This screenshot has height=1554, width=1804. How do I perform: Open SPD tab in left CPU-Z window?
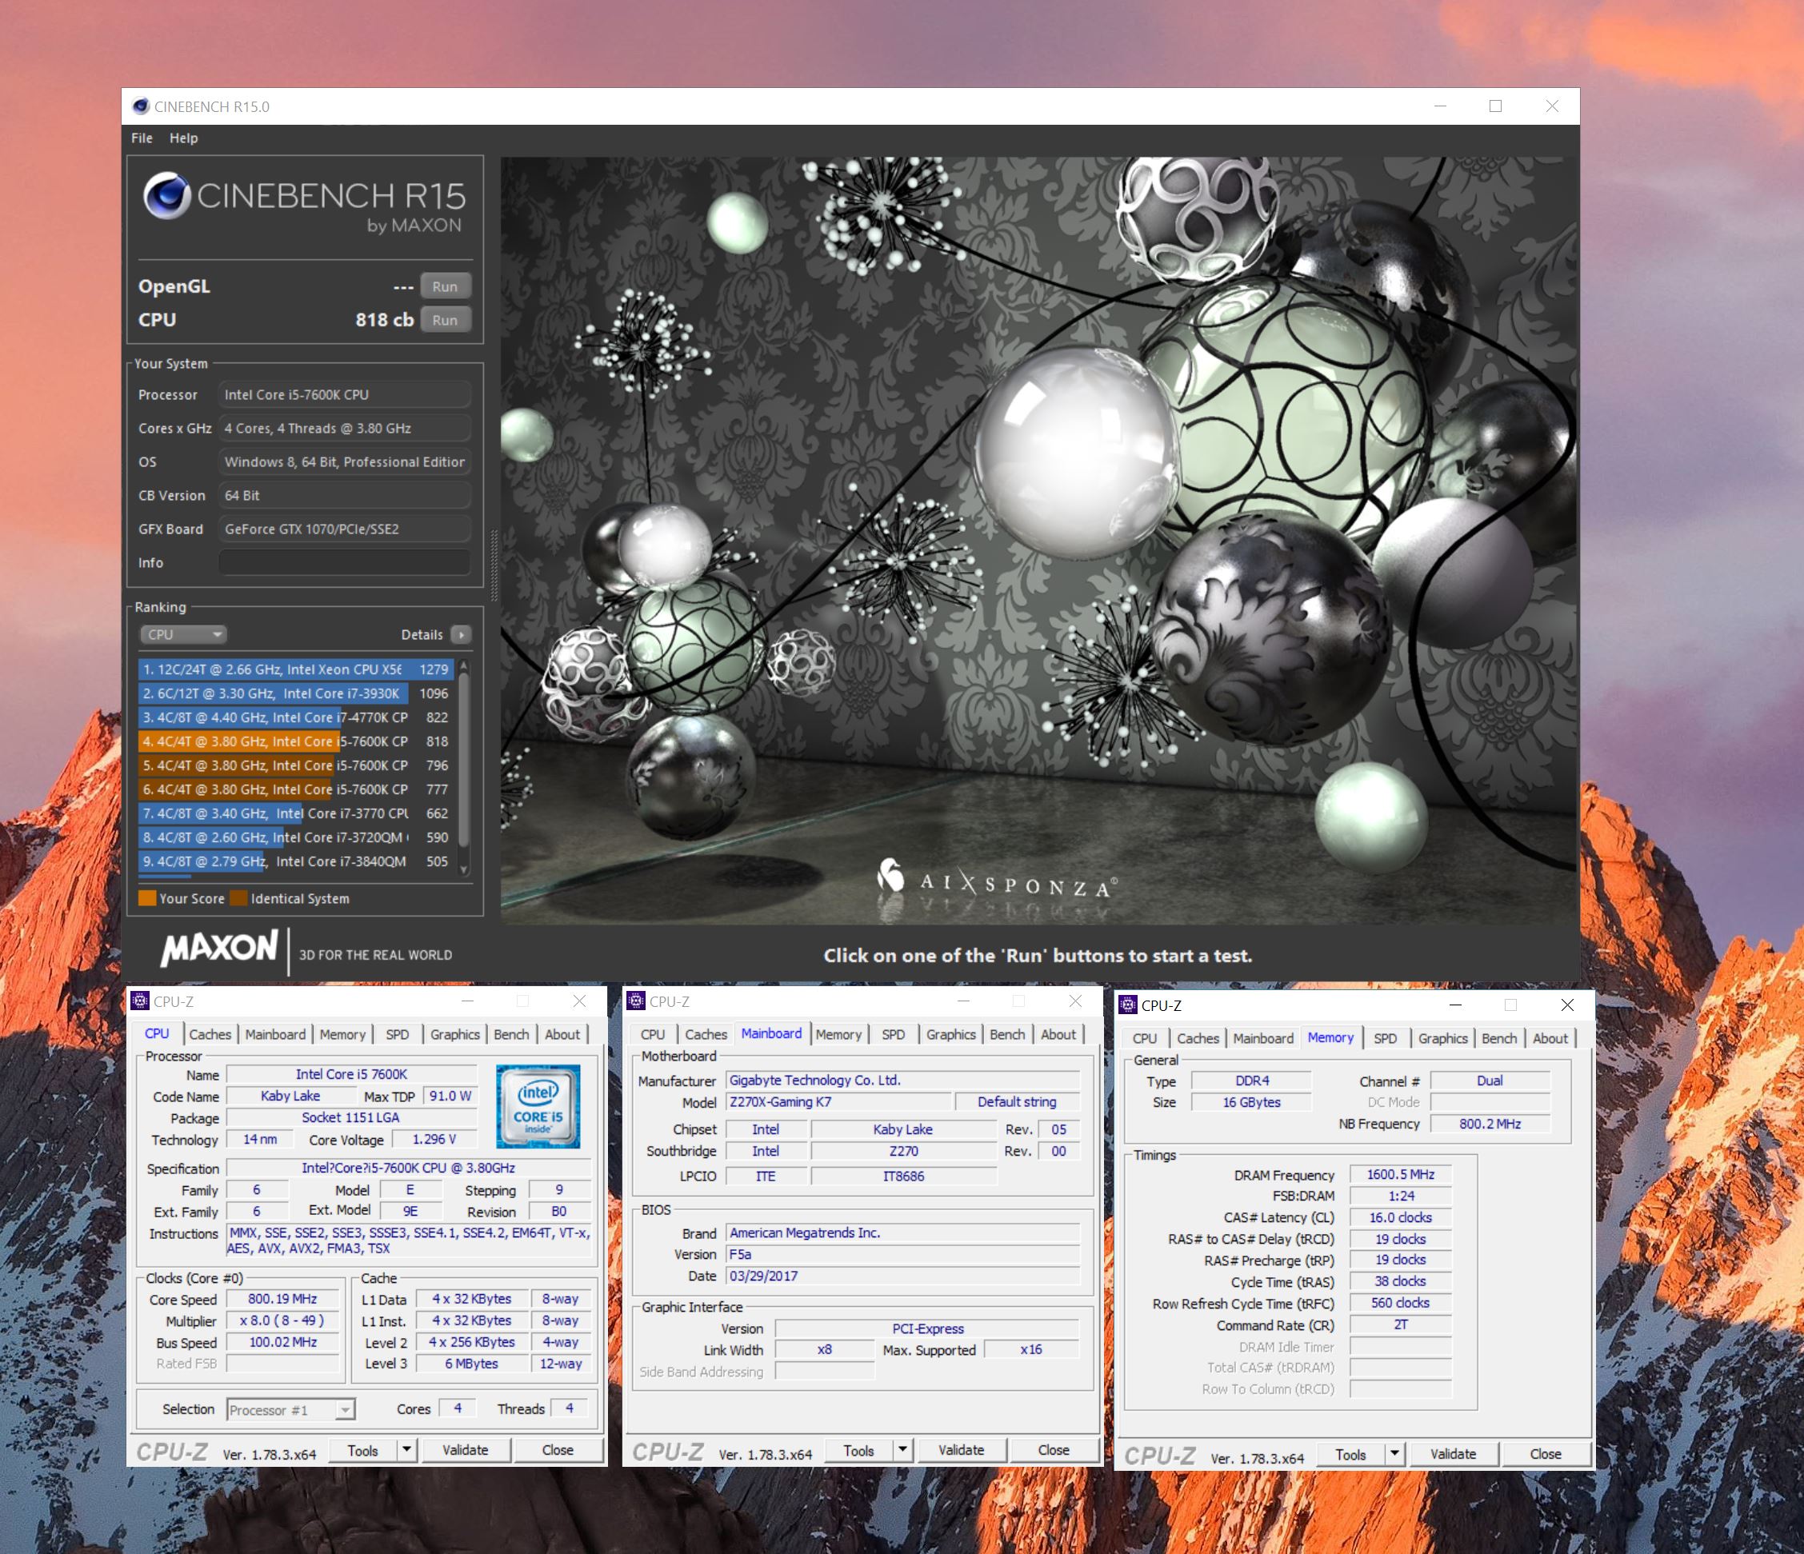[397, 1034]
